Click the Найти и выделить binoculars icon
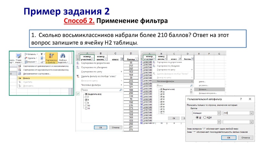The image size is (258, 145). pyautogui.click(x=63, y=55)
